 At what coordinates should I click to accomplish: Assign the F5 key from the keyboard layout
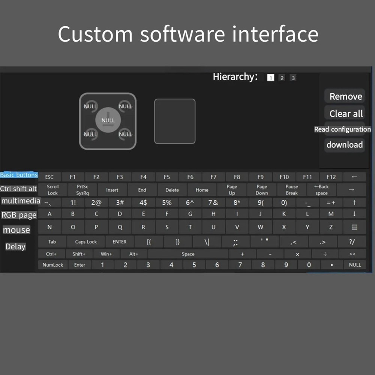[x=166, y=177]
